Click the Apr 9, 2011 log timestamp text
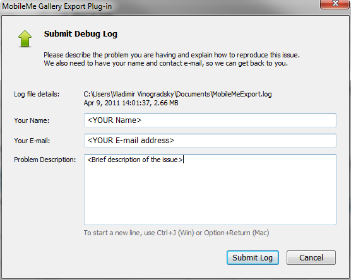Viewport: 351px width, 280px height. [x=131, y=103]
